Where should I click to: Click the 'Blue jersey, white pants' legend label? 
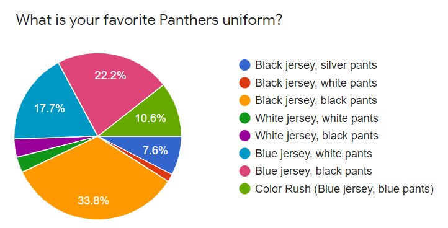(x=313, y=154)
